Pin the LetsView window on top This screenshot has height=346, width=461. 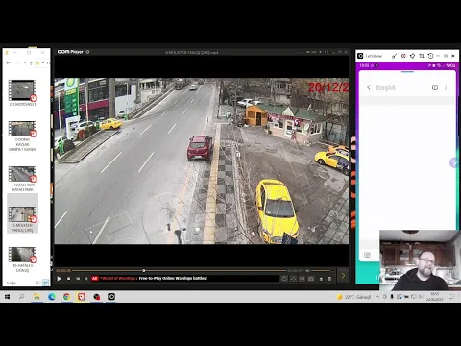[x=412, y=56]
